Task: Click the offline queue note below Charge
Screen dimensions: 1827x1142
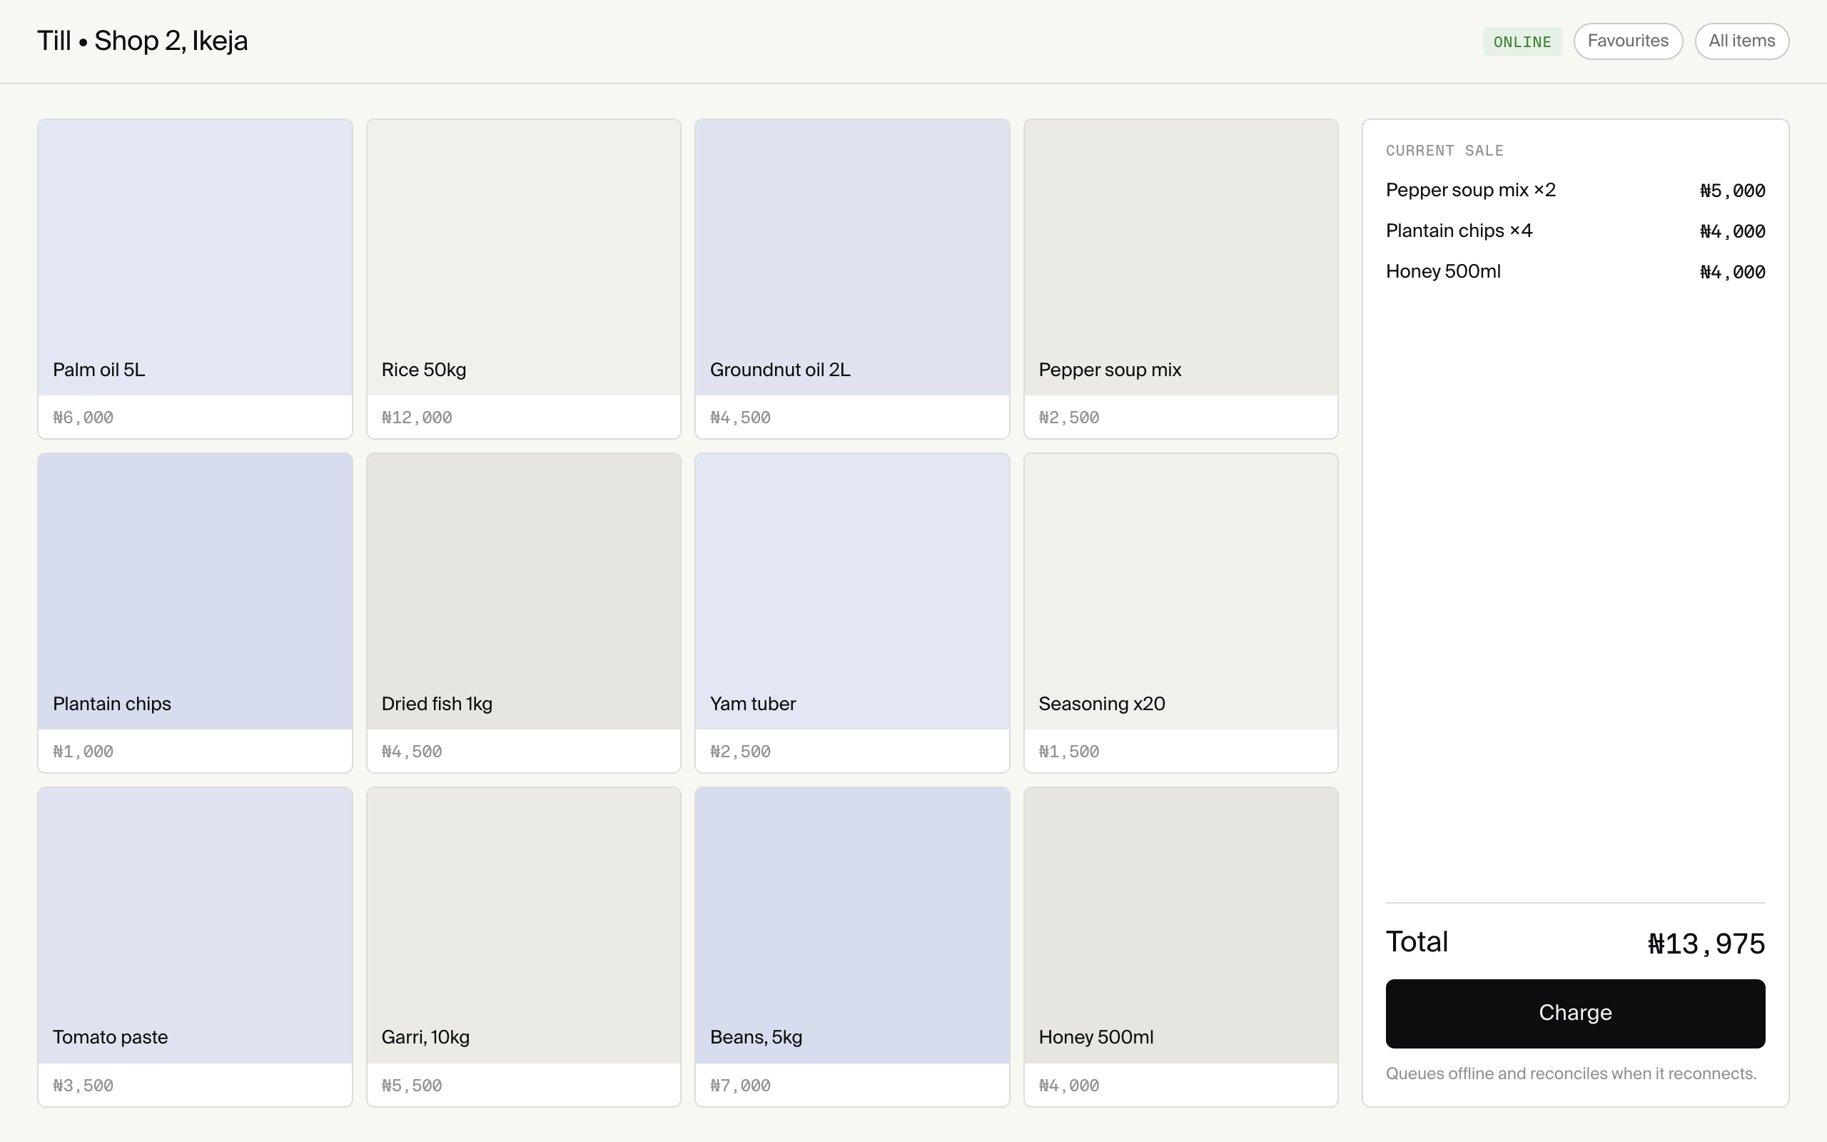Action: pos(1571,1073)
